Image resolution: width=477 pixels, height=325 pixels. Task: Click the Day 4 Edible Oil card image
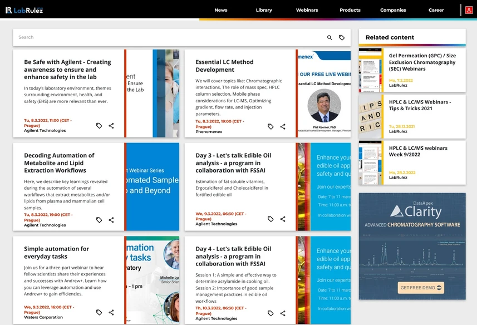(324, 280)
